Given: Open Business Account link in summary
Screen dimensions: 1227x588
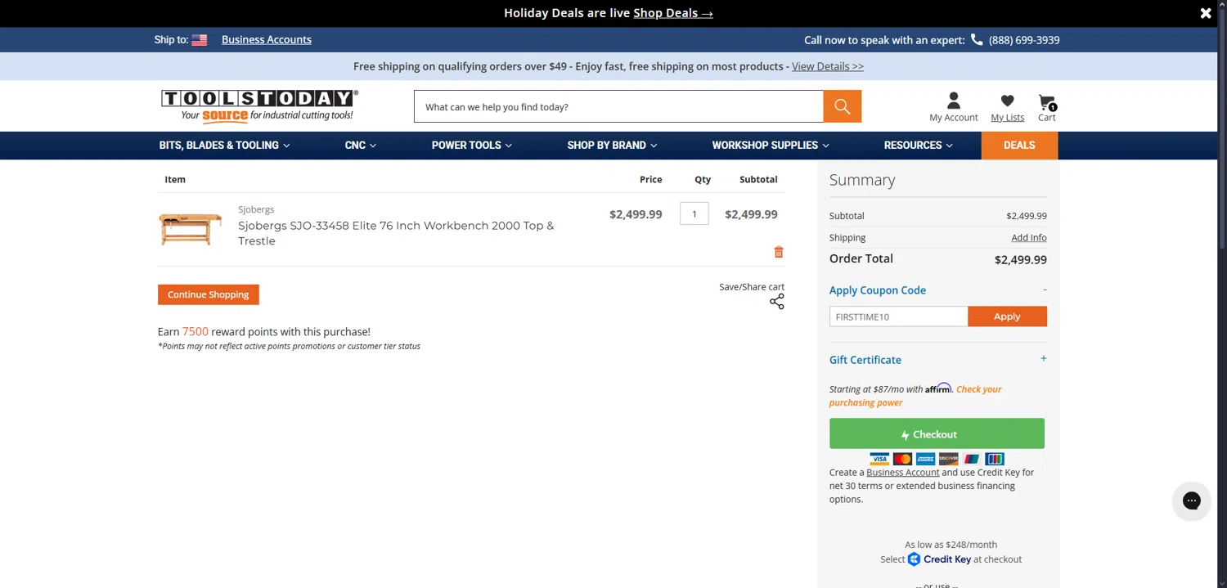Looking at the screenshot, I should point(903,473).
